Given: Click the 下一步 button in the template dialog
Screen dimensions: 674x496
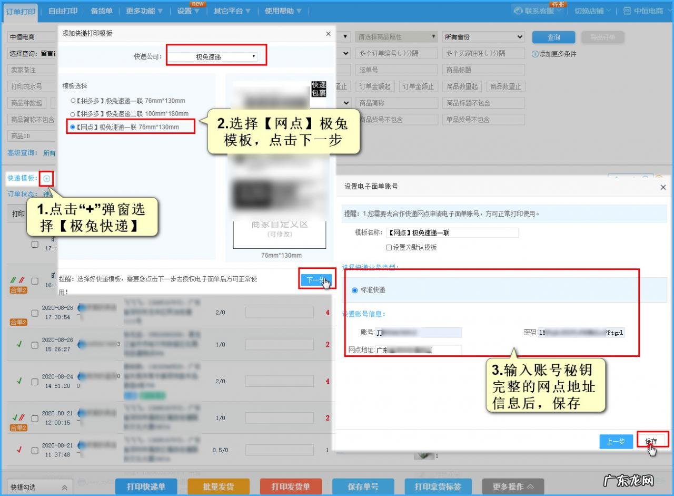Looking at the screenshot, I should click(316, 279).
